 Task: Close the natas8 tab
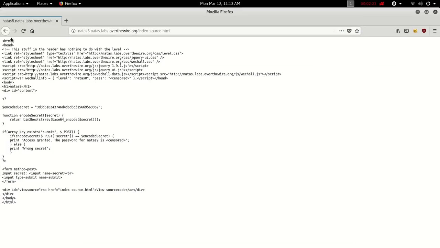click(57, 21)
